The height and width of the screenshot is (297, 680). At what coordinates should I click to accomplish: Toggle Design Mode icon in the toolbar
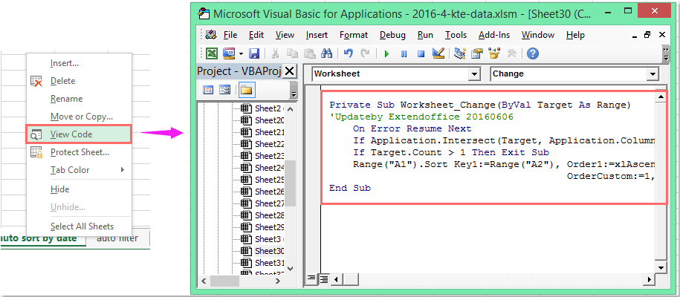[x=438, y=53]
